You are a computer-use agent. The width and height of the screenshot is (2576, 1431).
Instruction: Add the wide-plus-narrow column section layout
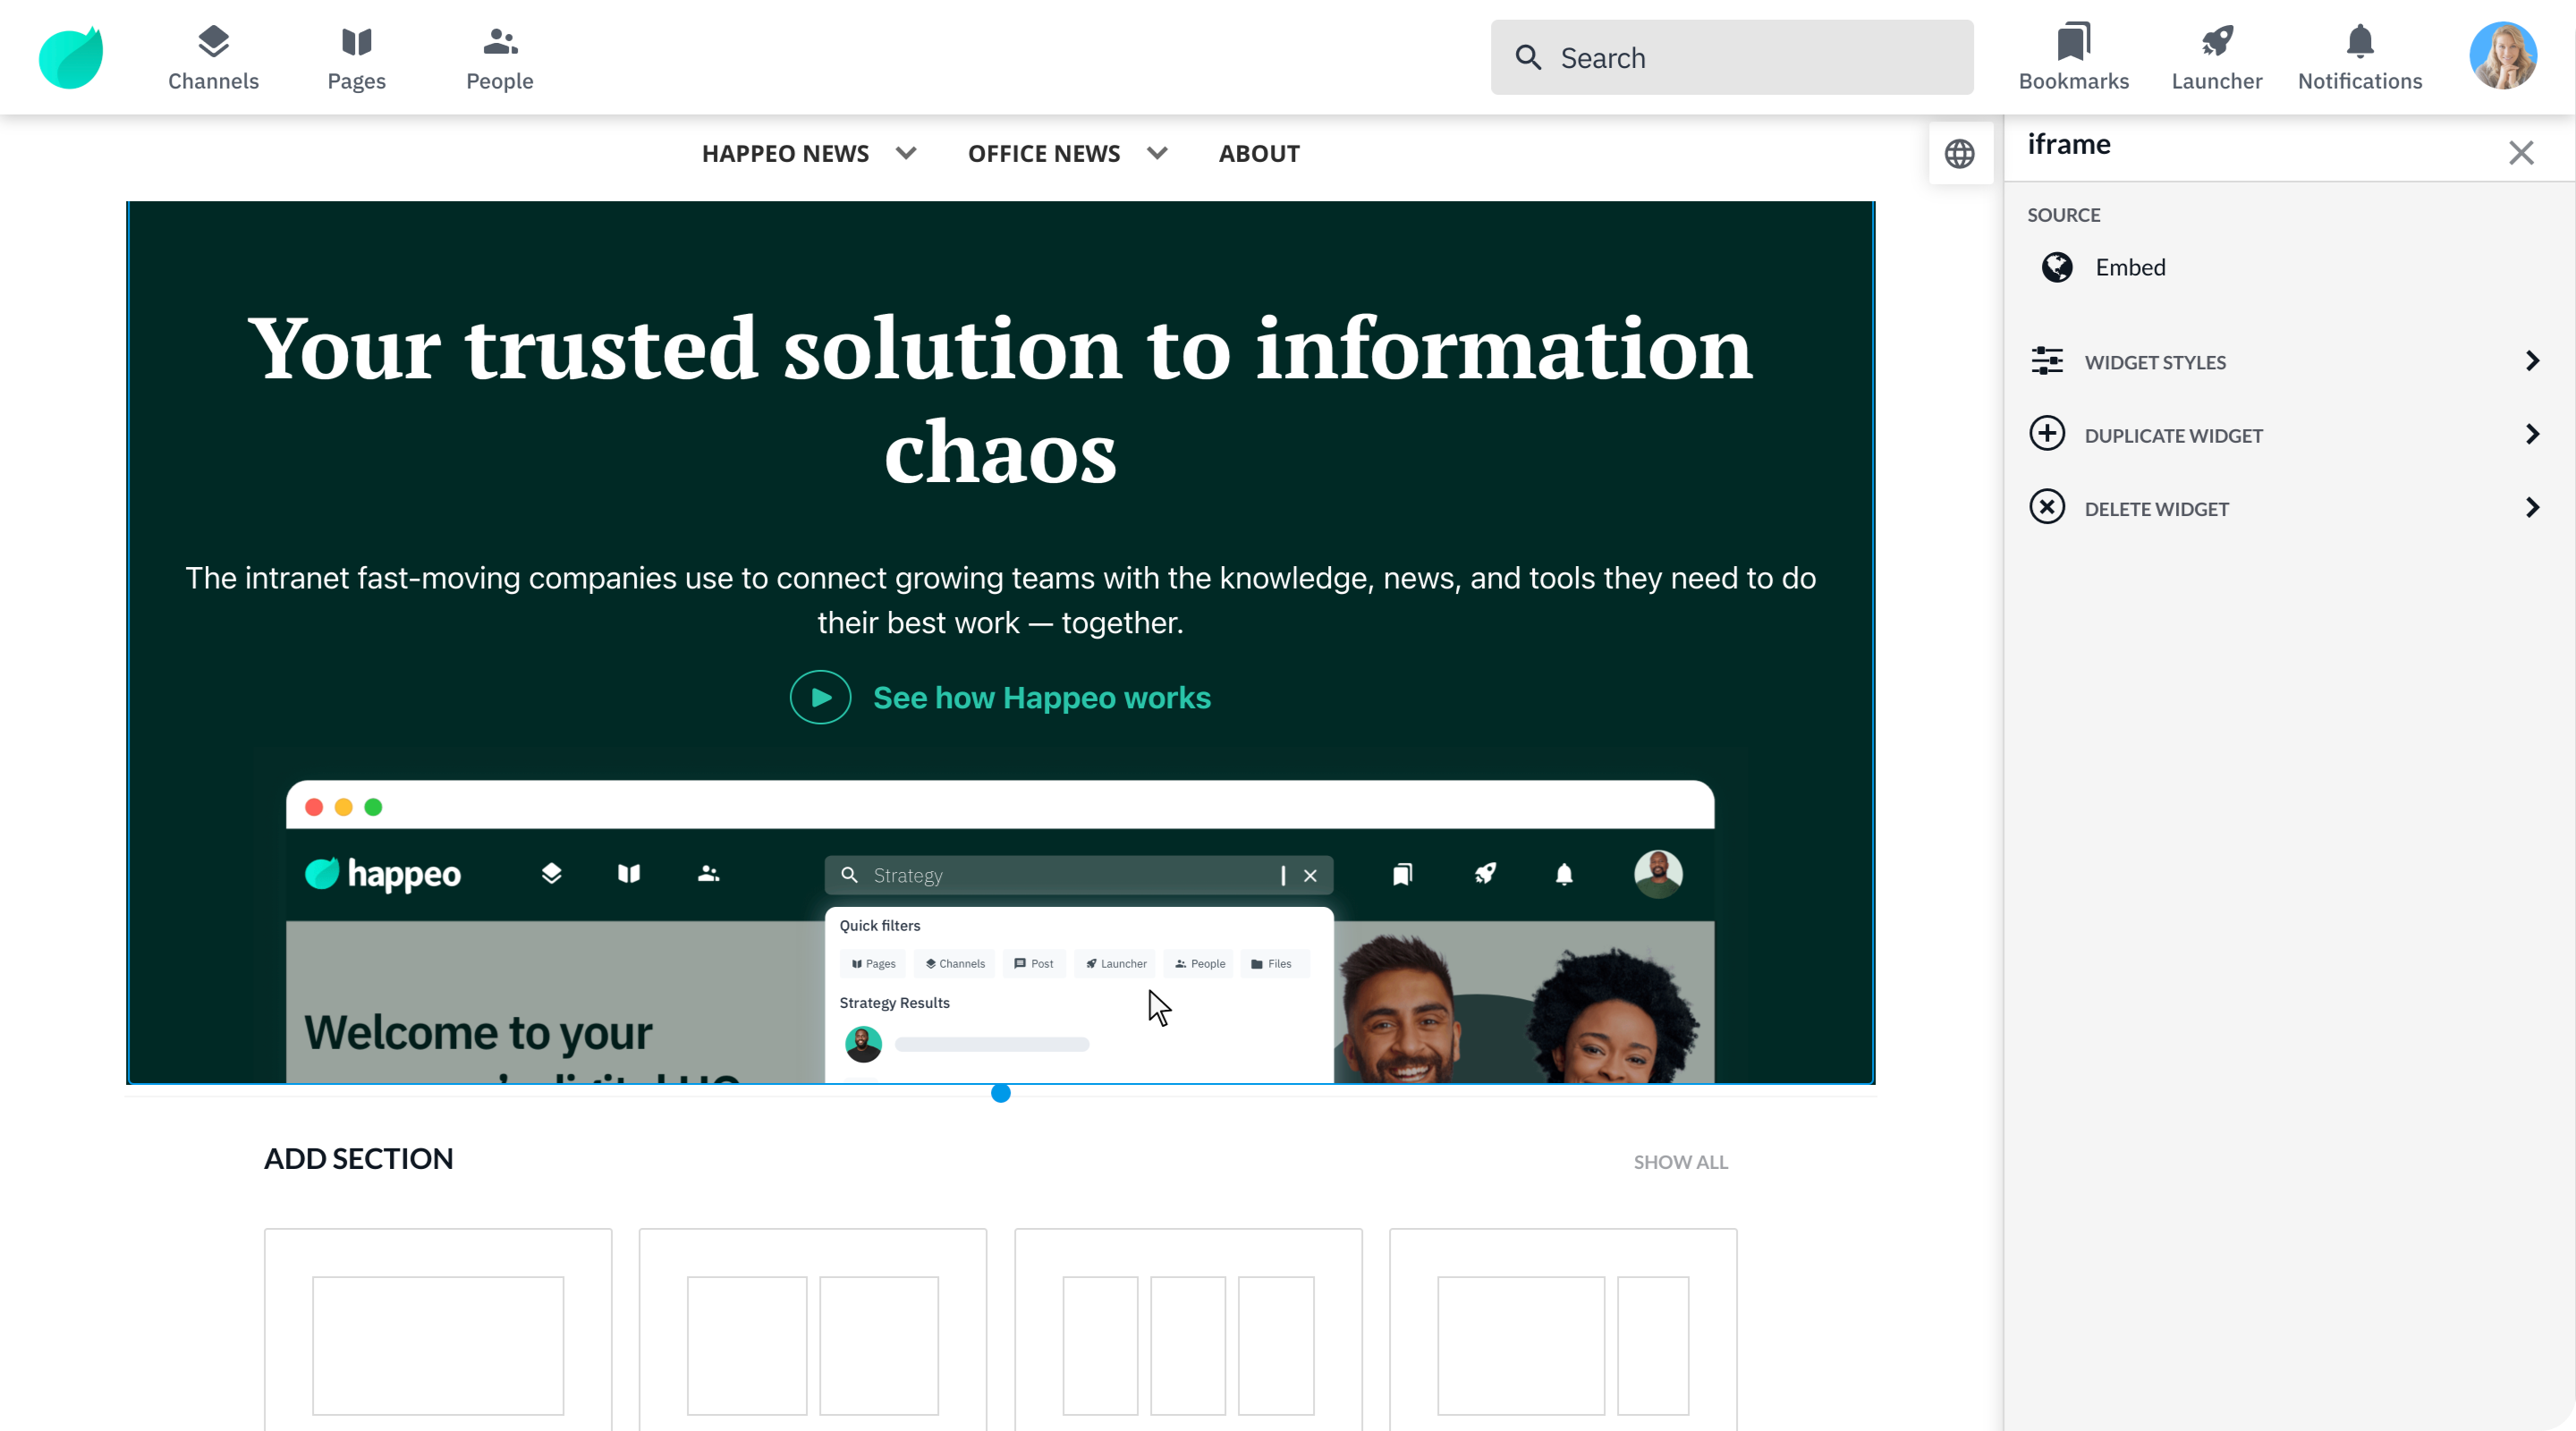pos(1563,1329)
